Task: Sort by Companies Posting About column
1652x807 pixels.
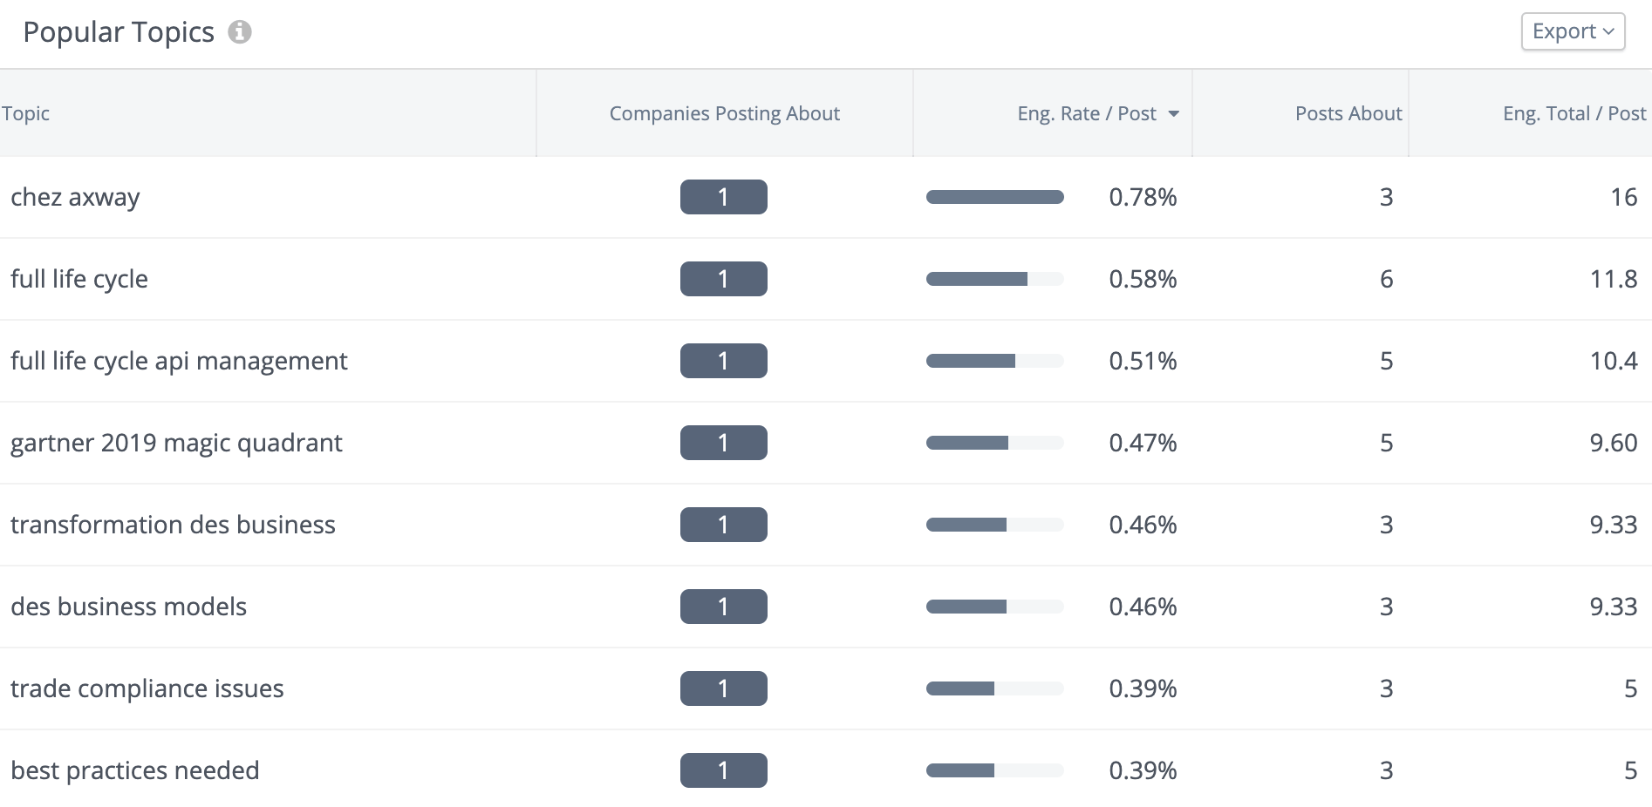Action: pyautogui.click(x=724, y=113)
